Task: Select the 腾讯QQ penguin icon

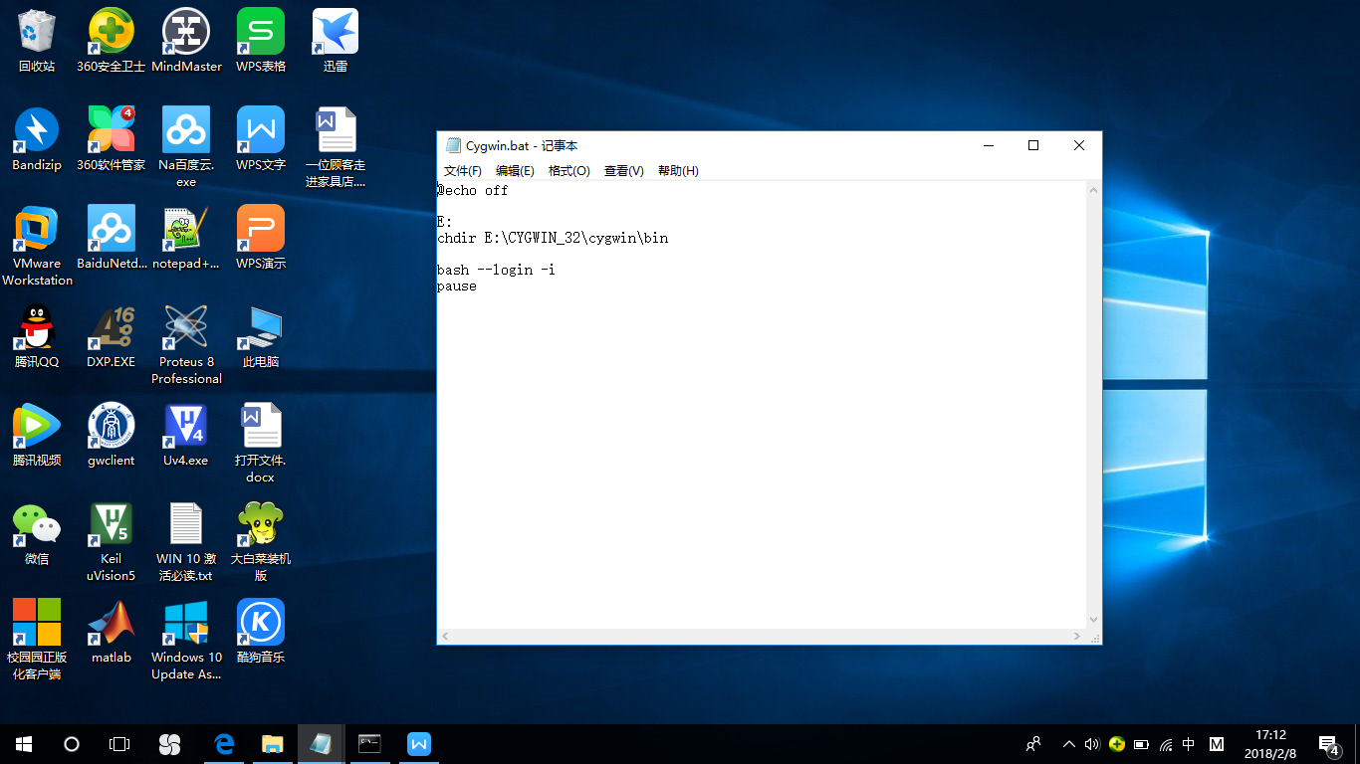Action: (37, 329)
